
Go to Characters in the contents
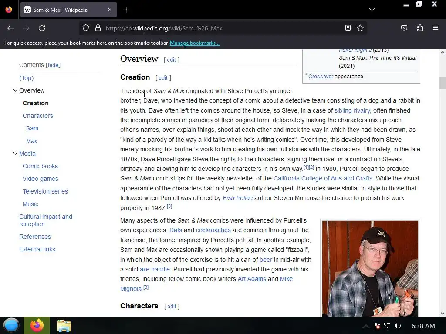tap(38, 116)
